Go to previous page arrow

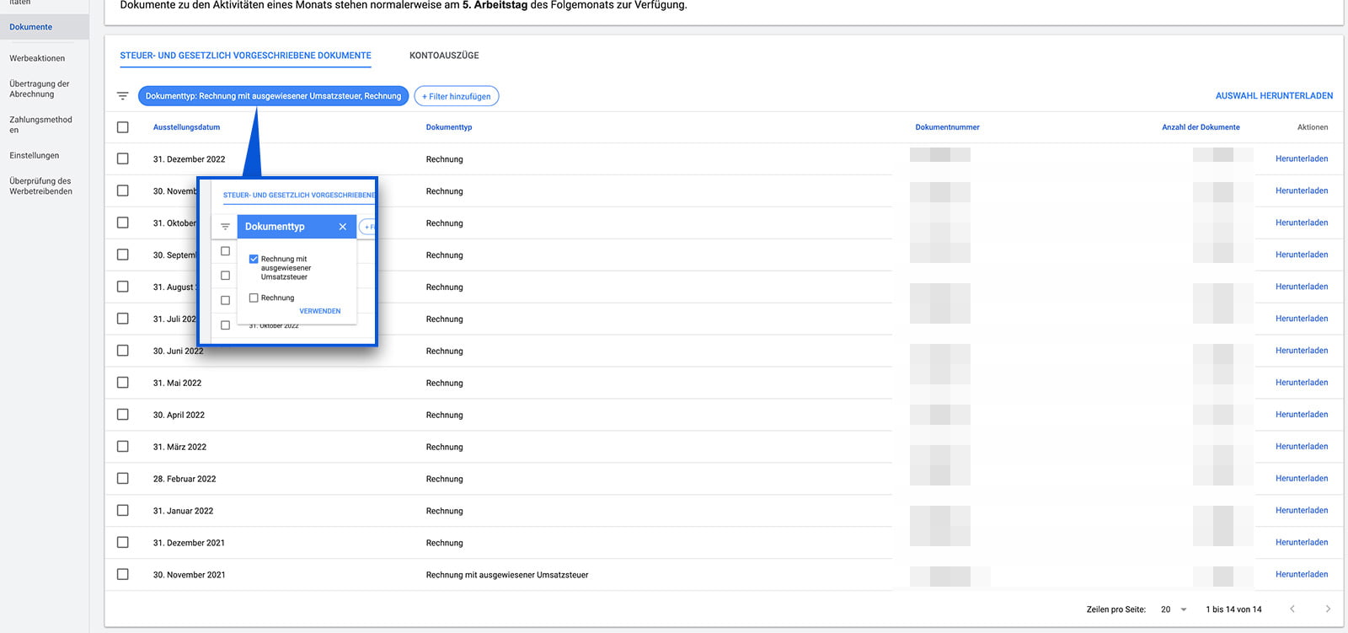click(1292, 609)
